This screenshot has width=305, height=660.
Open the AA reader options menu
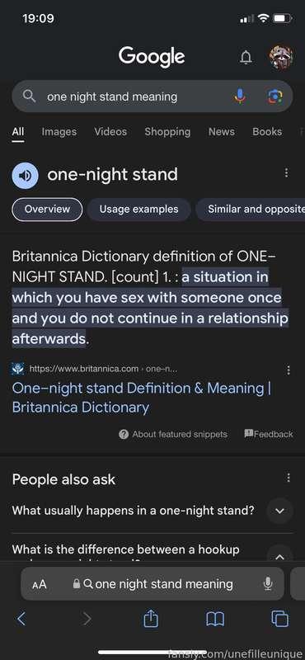tap(39, 584)
